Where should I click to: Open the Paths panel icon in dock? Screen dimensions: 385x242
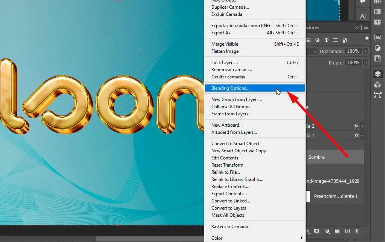[377, 95]
